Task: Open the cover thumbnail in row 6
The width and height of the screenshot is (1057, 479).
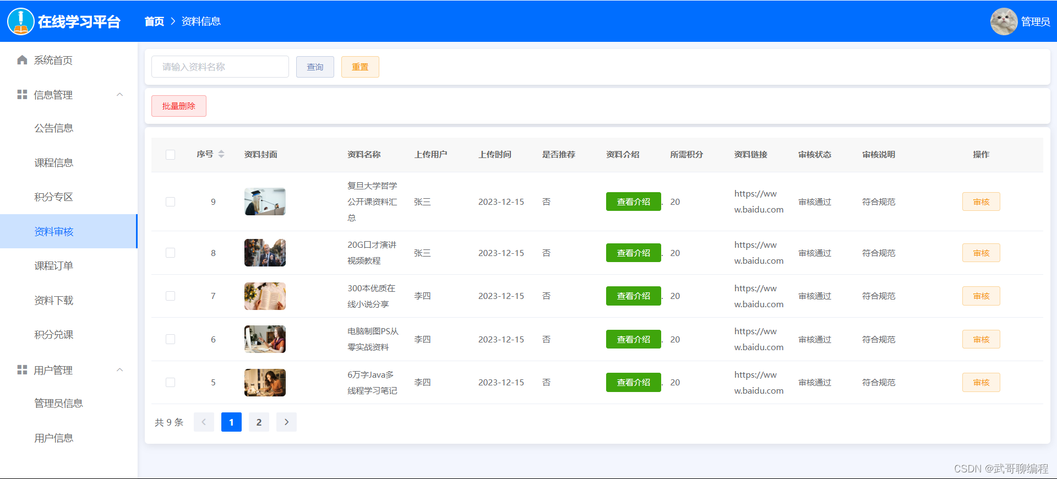Action: click(265, 339)
